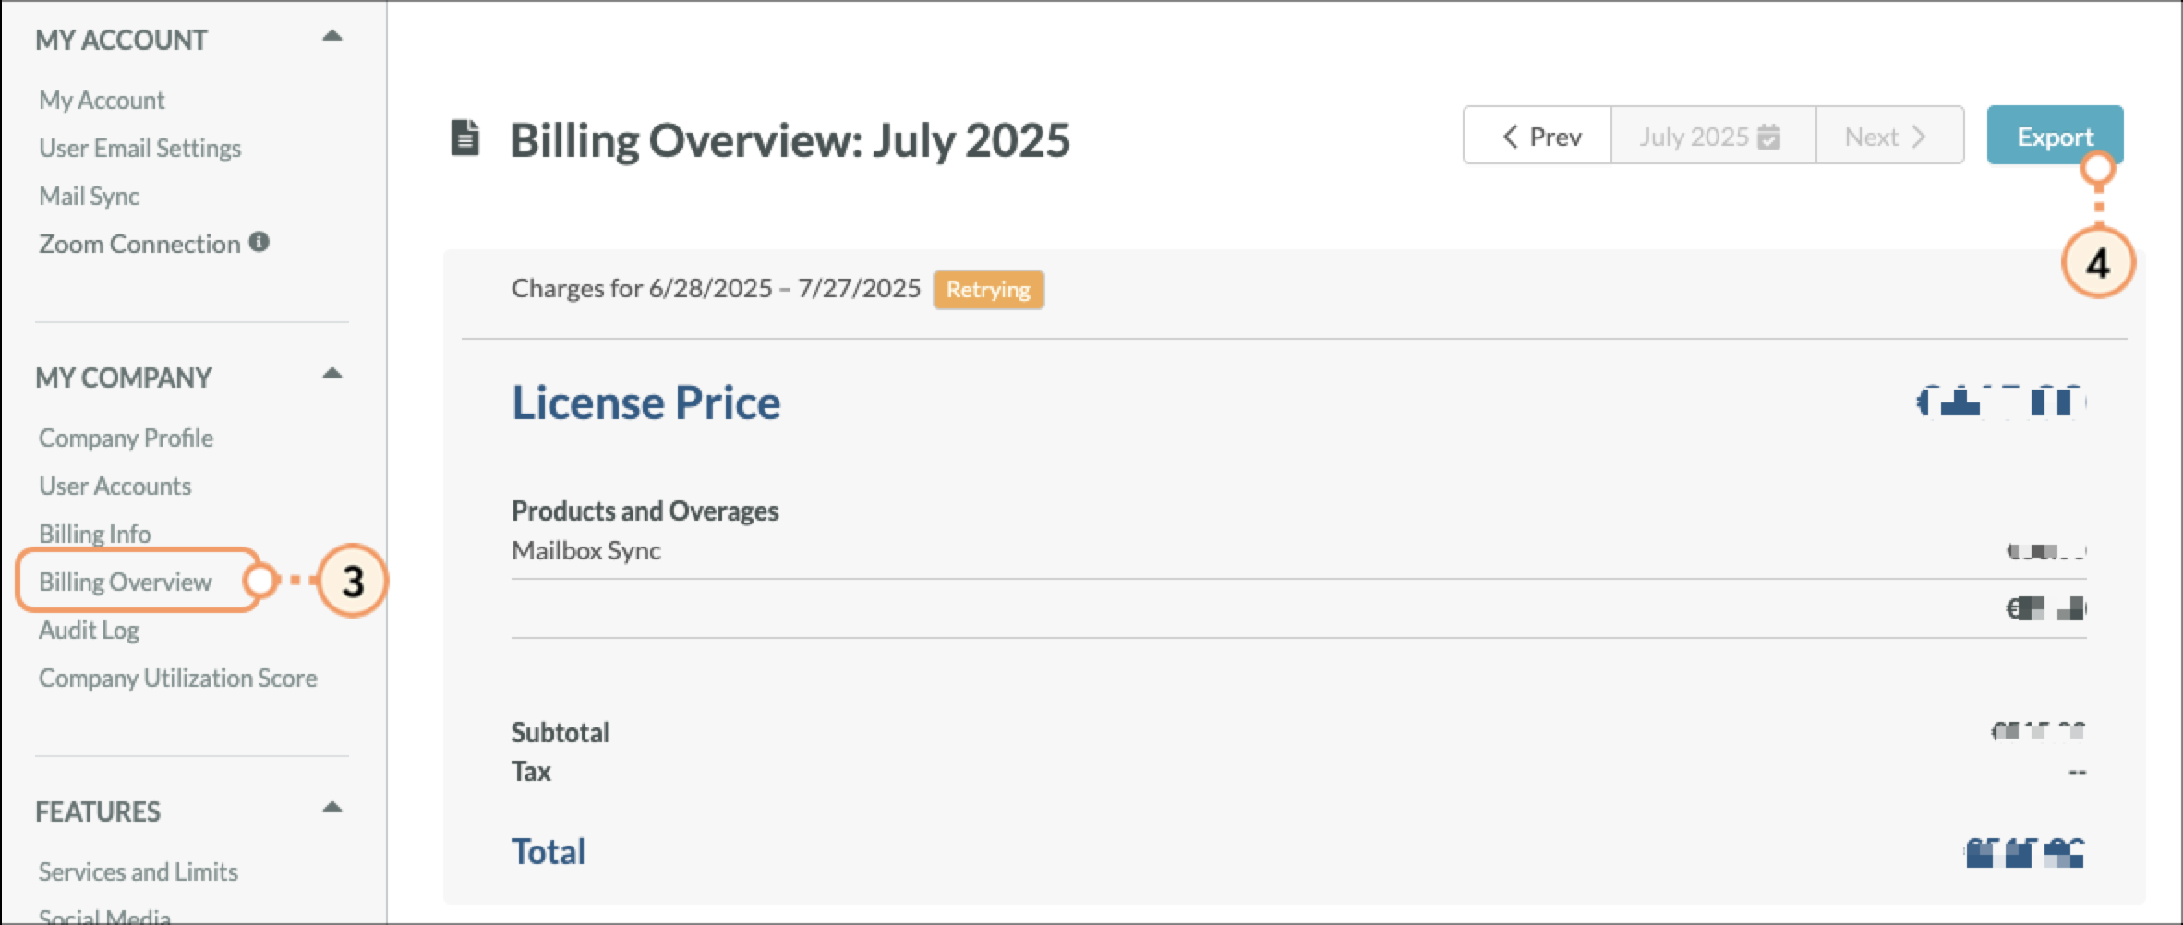Collapse the MY COMPANY section arrow
This screenshot has width=2183, height=925.
(332, 374)
